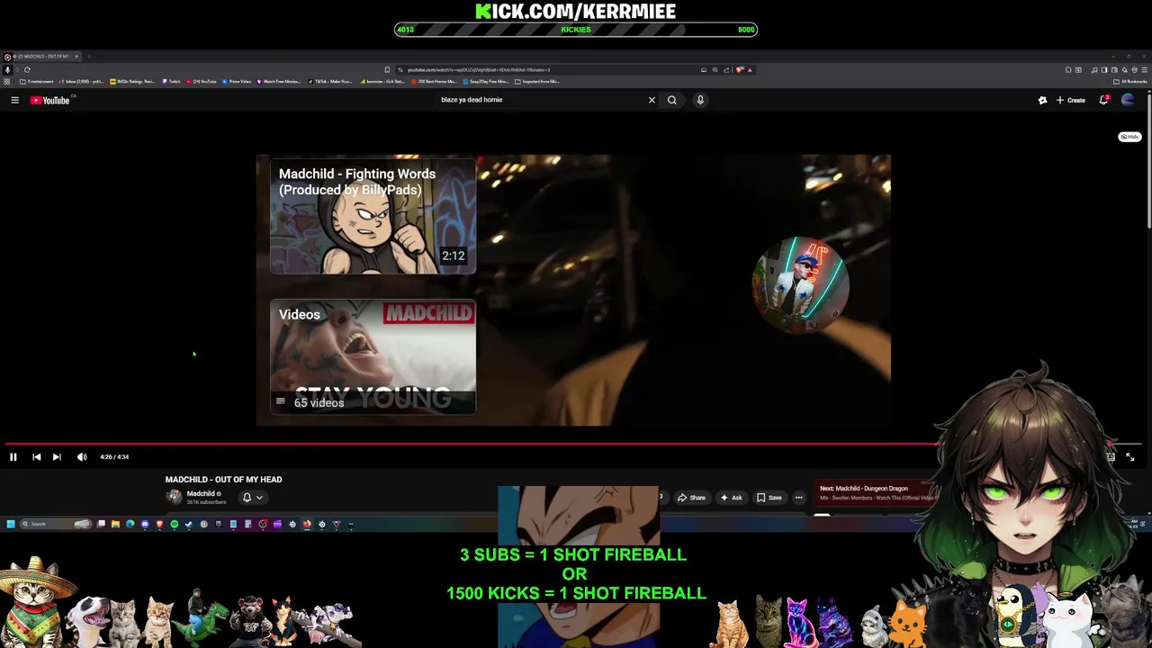Open All Bookmarks folder
The image size is (1152, 648).
tap(1131, 81)
